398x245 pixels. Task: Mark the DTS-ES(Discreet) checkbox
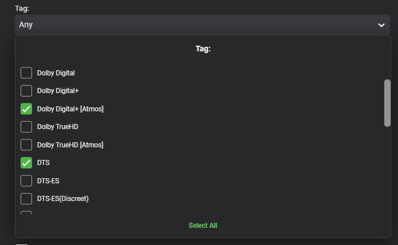[x=26, y=199]
